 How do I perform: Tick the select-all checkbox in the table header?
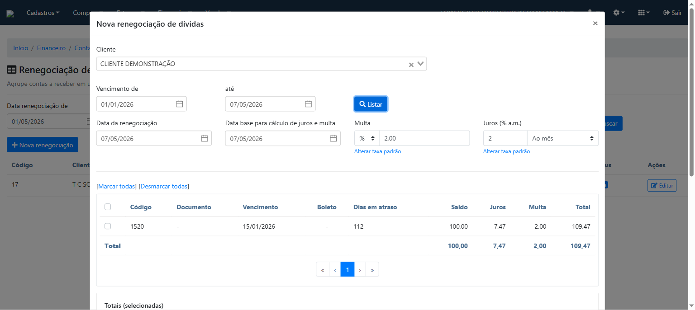tap(108, 207)
